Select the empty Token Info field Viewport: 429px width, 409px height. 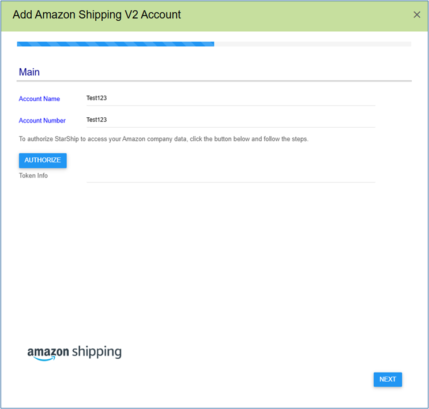click(x=231, y=176)
